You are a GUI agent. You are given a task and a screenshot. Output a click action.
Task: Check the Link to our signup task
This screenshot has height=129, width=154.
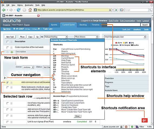[8, 122]
